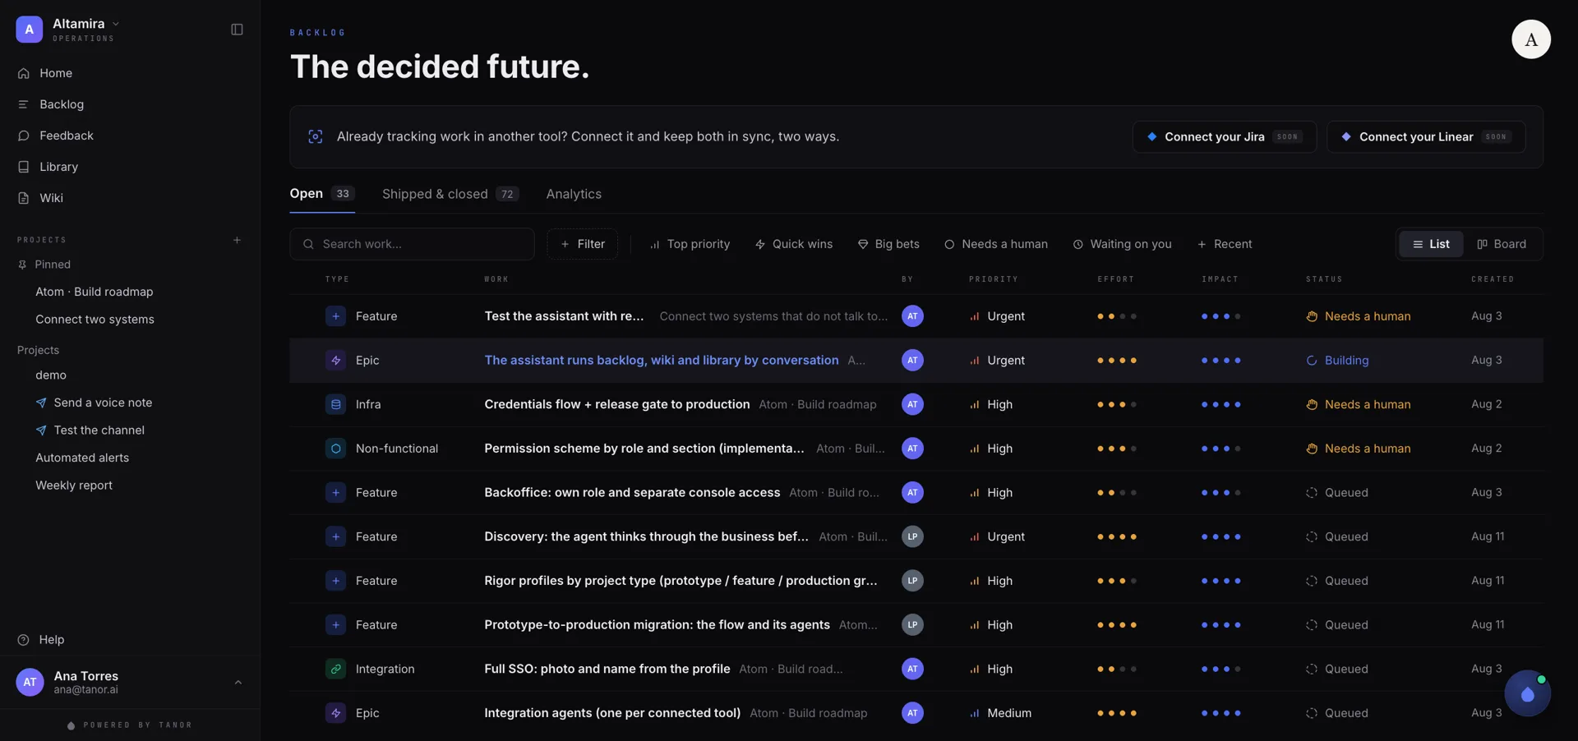Open the floating assistant chat bubble
1578x741 pixels.
click(1528, 694)
